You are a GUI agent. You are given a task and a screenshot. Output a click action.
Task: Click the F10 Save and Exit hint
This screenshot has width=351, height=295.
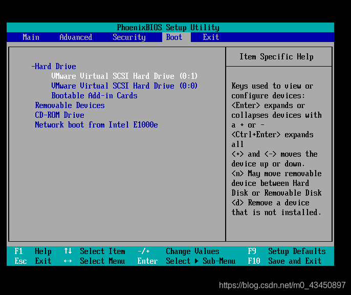click(x=284, y=261)
